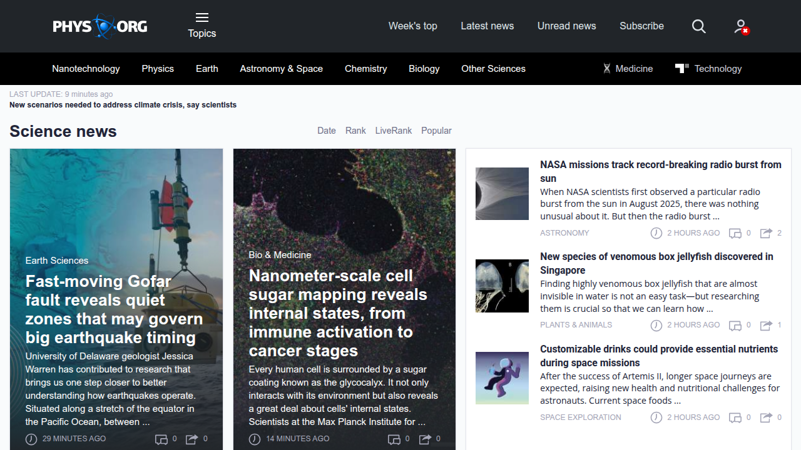Open Medicine sister site link
The height and width of the screenshot is (450, 801).
point(628,69)
